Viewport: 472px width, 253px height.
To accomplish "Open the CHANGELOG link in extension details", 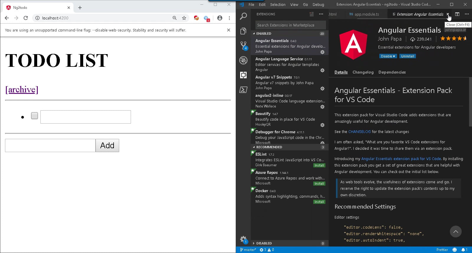I will [x=359, y=132].
